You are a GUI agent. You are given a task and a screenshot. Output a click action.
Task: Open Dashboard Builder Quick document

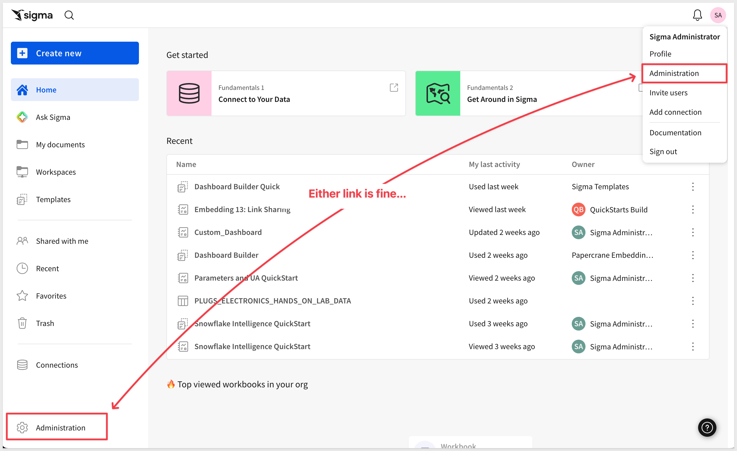[237, 187]
